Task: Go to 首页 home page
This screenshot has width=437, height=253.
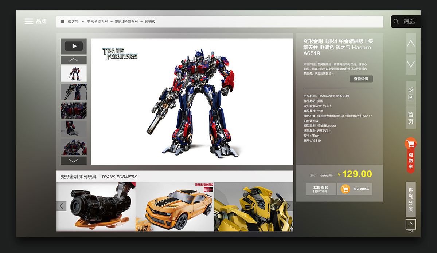Action: coord(410,118)
